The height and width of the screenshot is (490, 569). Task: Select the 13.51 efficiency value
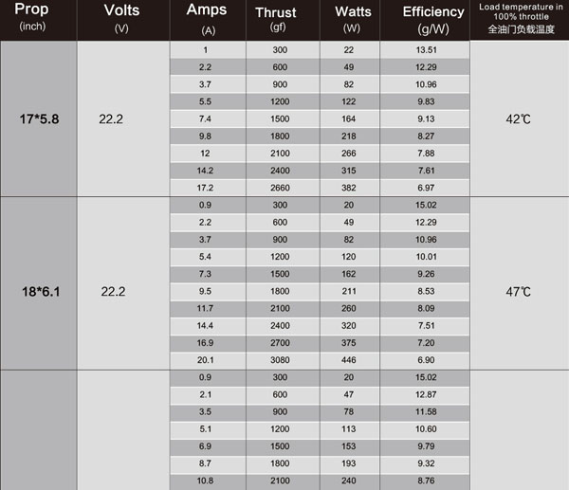[427, 49]
